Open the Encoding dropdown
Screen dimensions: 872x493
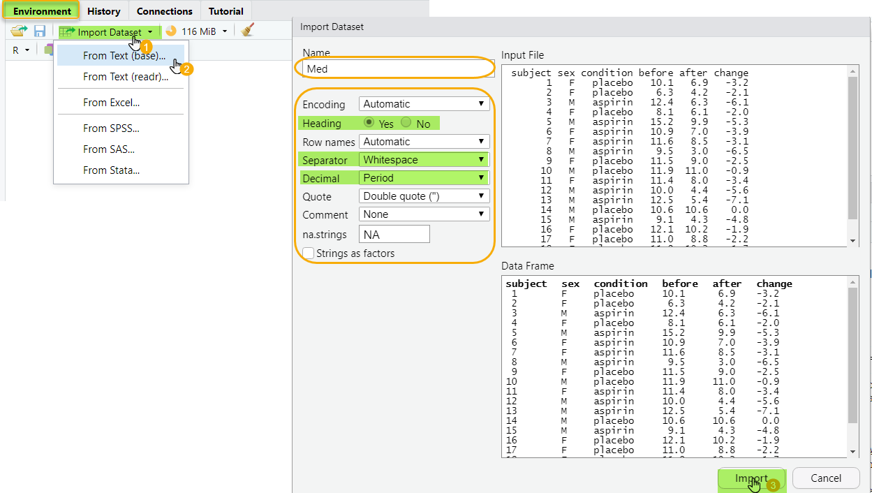point(424,104)
